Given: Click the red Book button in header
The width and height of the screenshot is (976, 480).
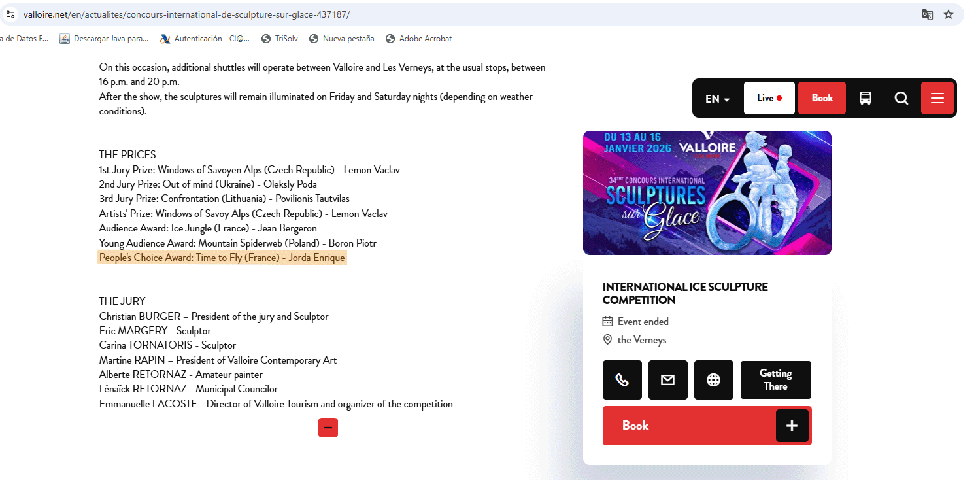Looking at the screenshot, I should point(822,98).
